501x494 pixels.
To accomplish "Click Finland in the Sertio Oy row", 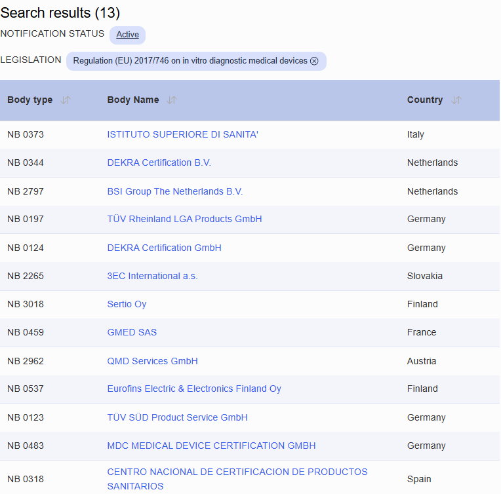I will click(x=422, y=304).
